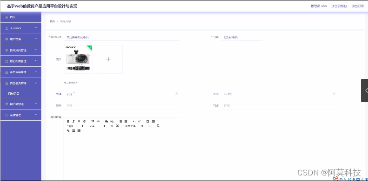This screenshot has height=181, width=368.
Task: Increase indent in the editor
Action: point(153,121)
